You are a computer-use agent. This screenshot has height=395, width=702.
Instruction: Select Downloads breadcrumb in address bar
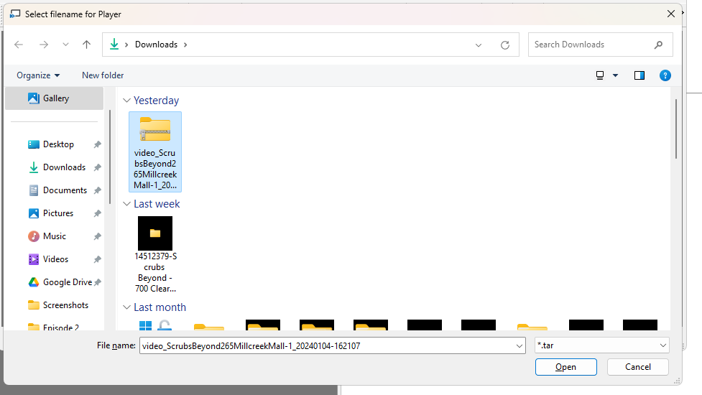pyautogui.click(x=156, y=45)
